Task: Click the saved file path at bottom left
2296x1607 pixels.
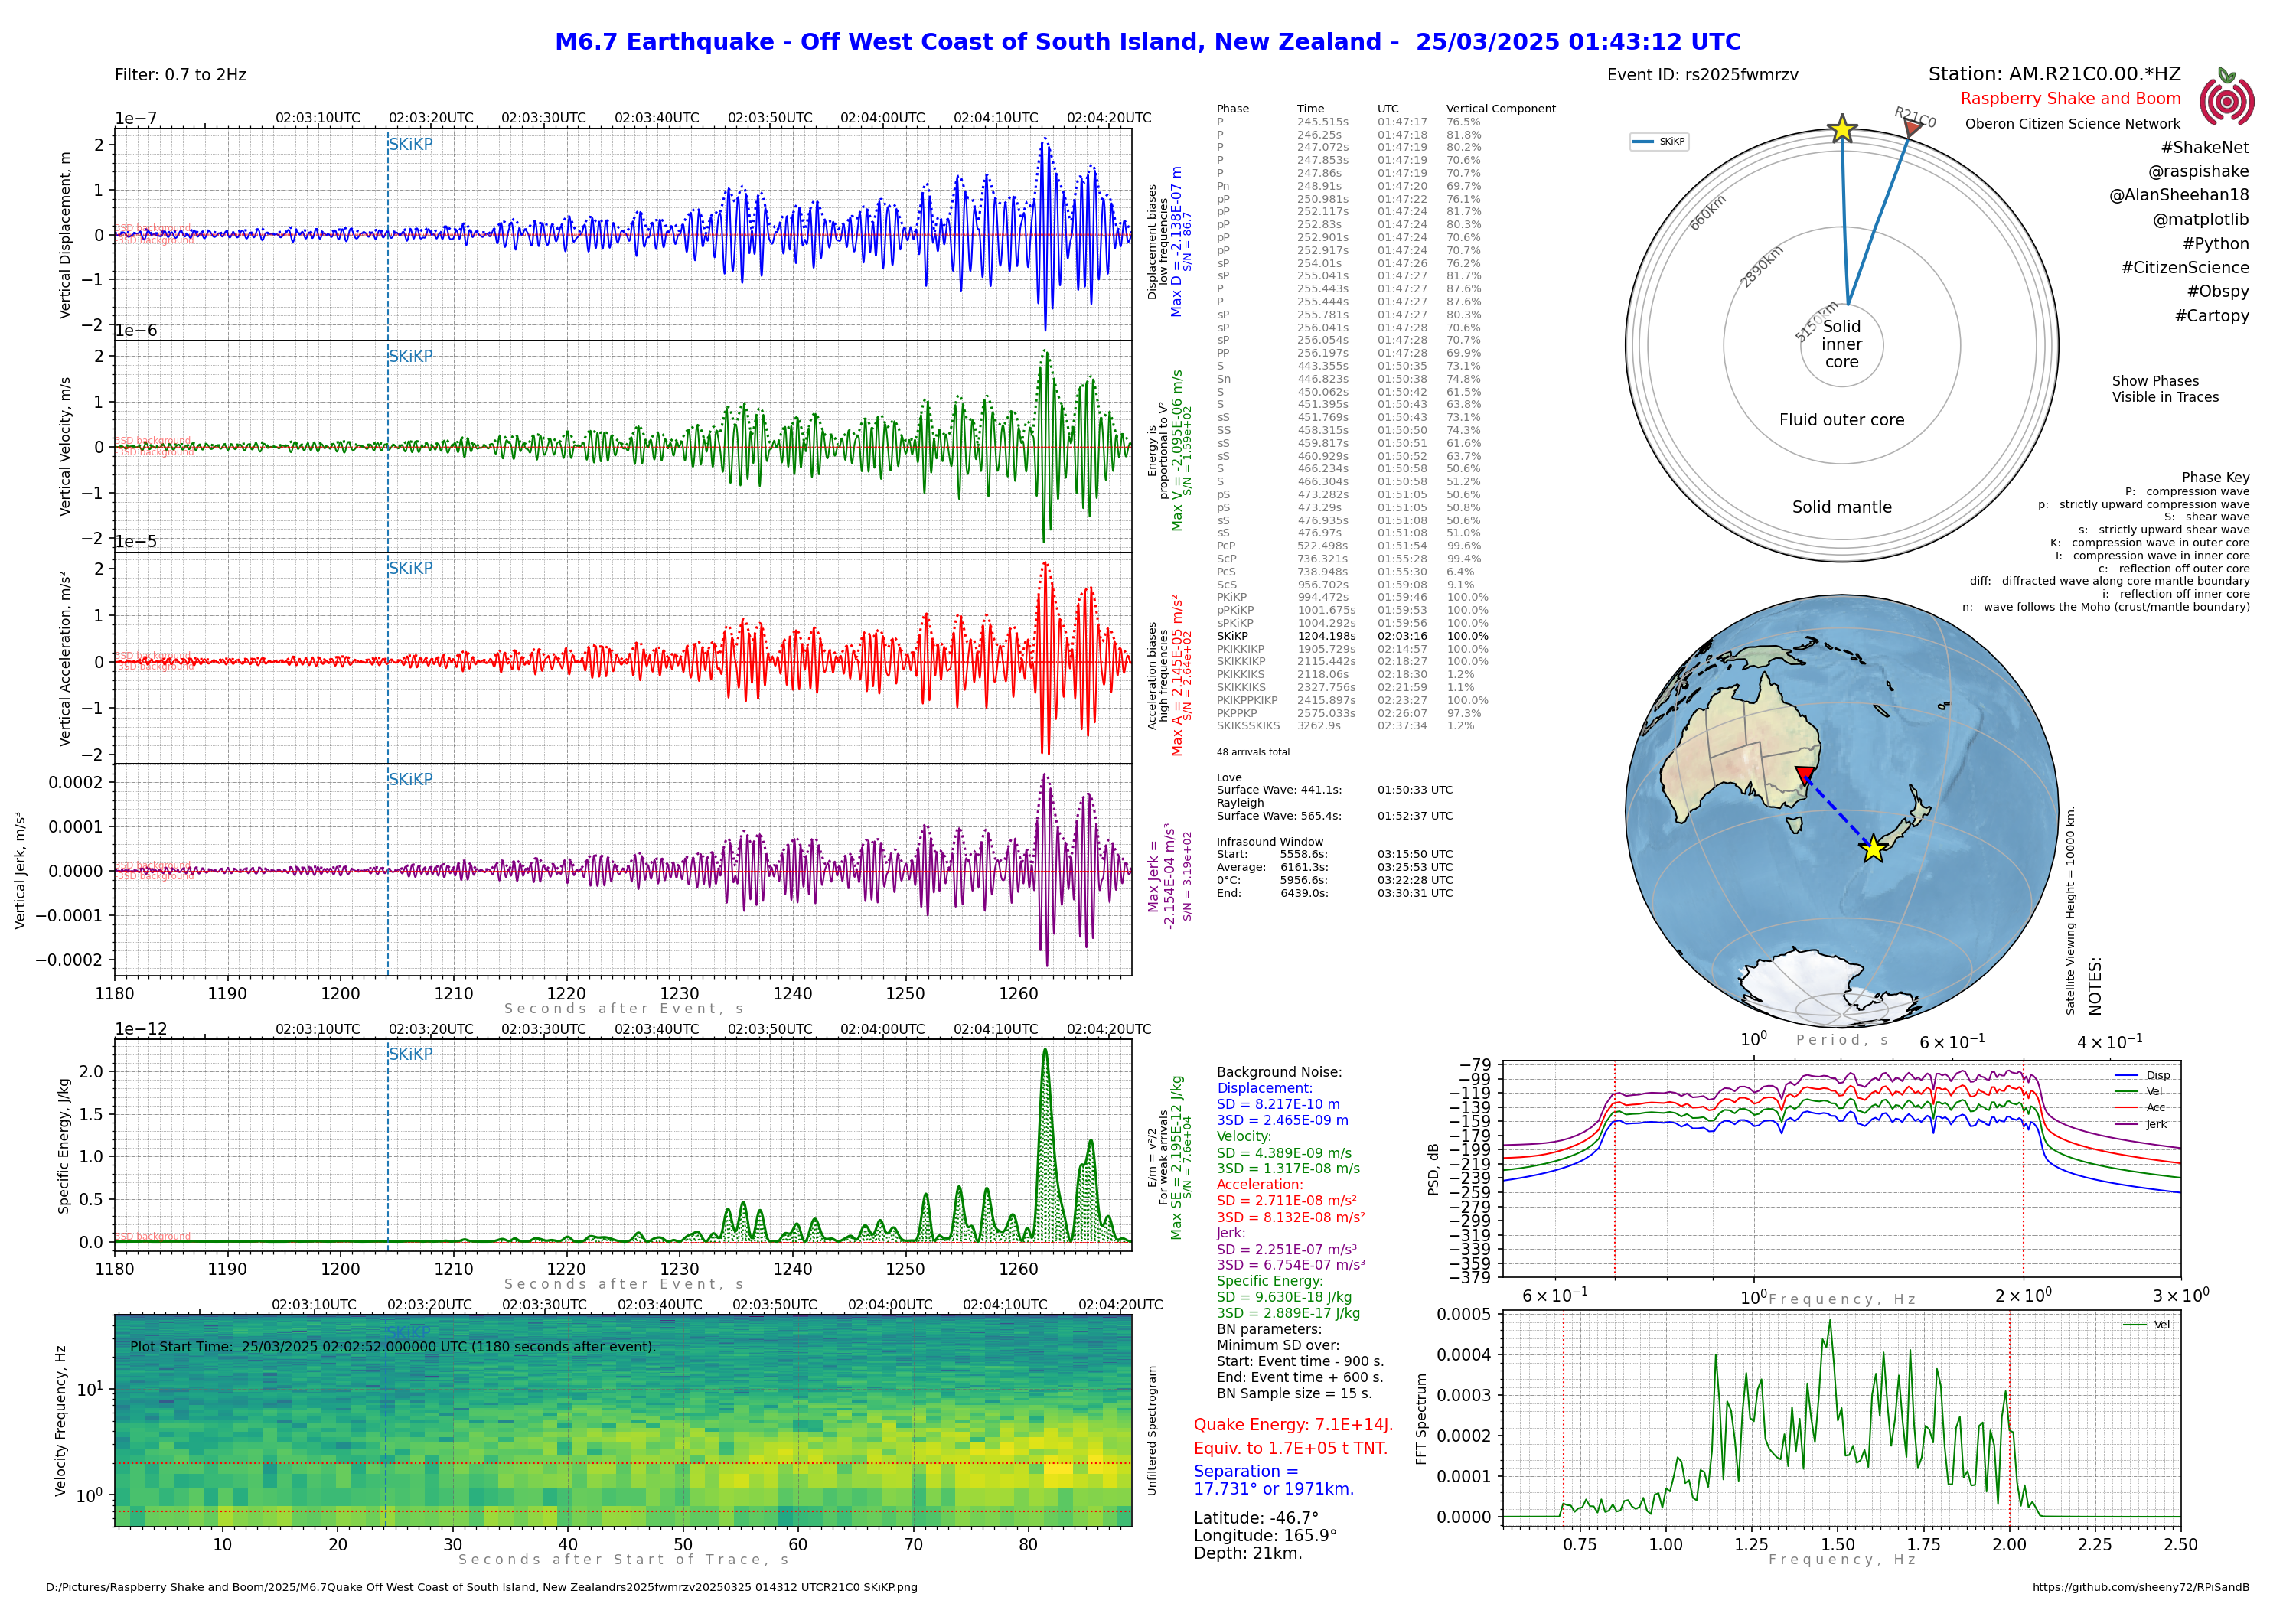Action: 481,1587
